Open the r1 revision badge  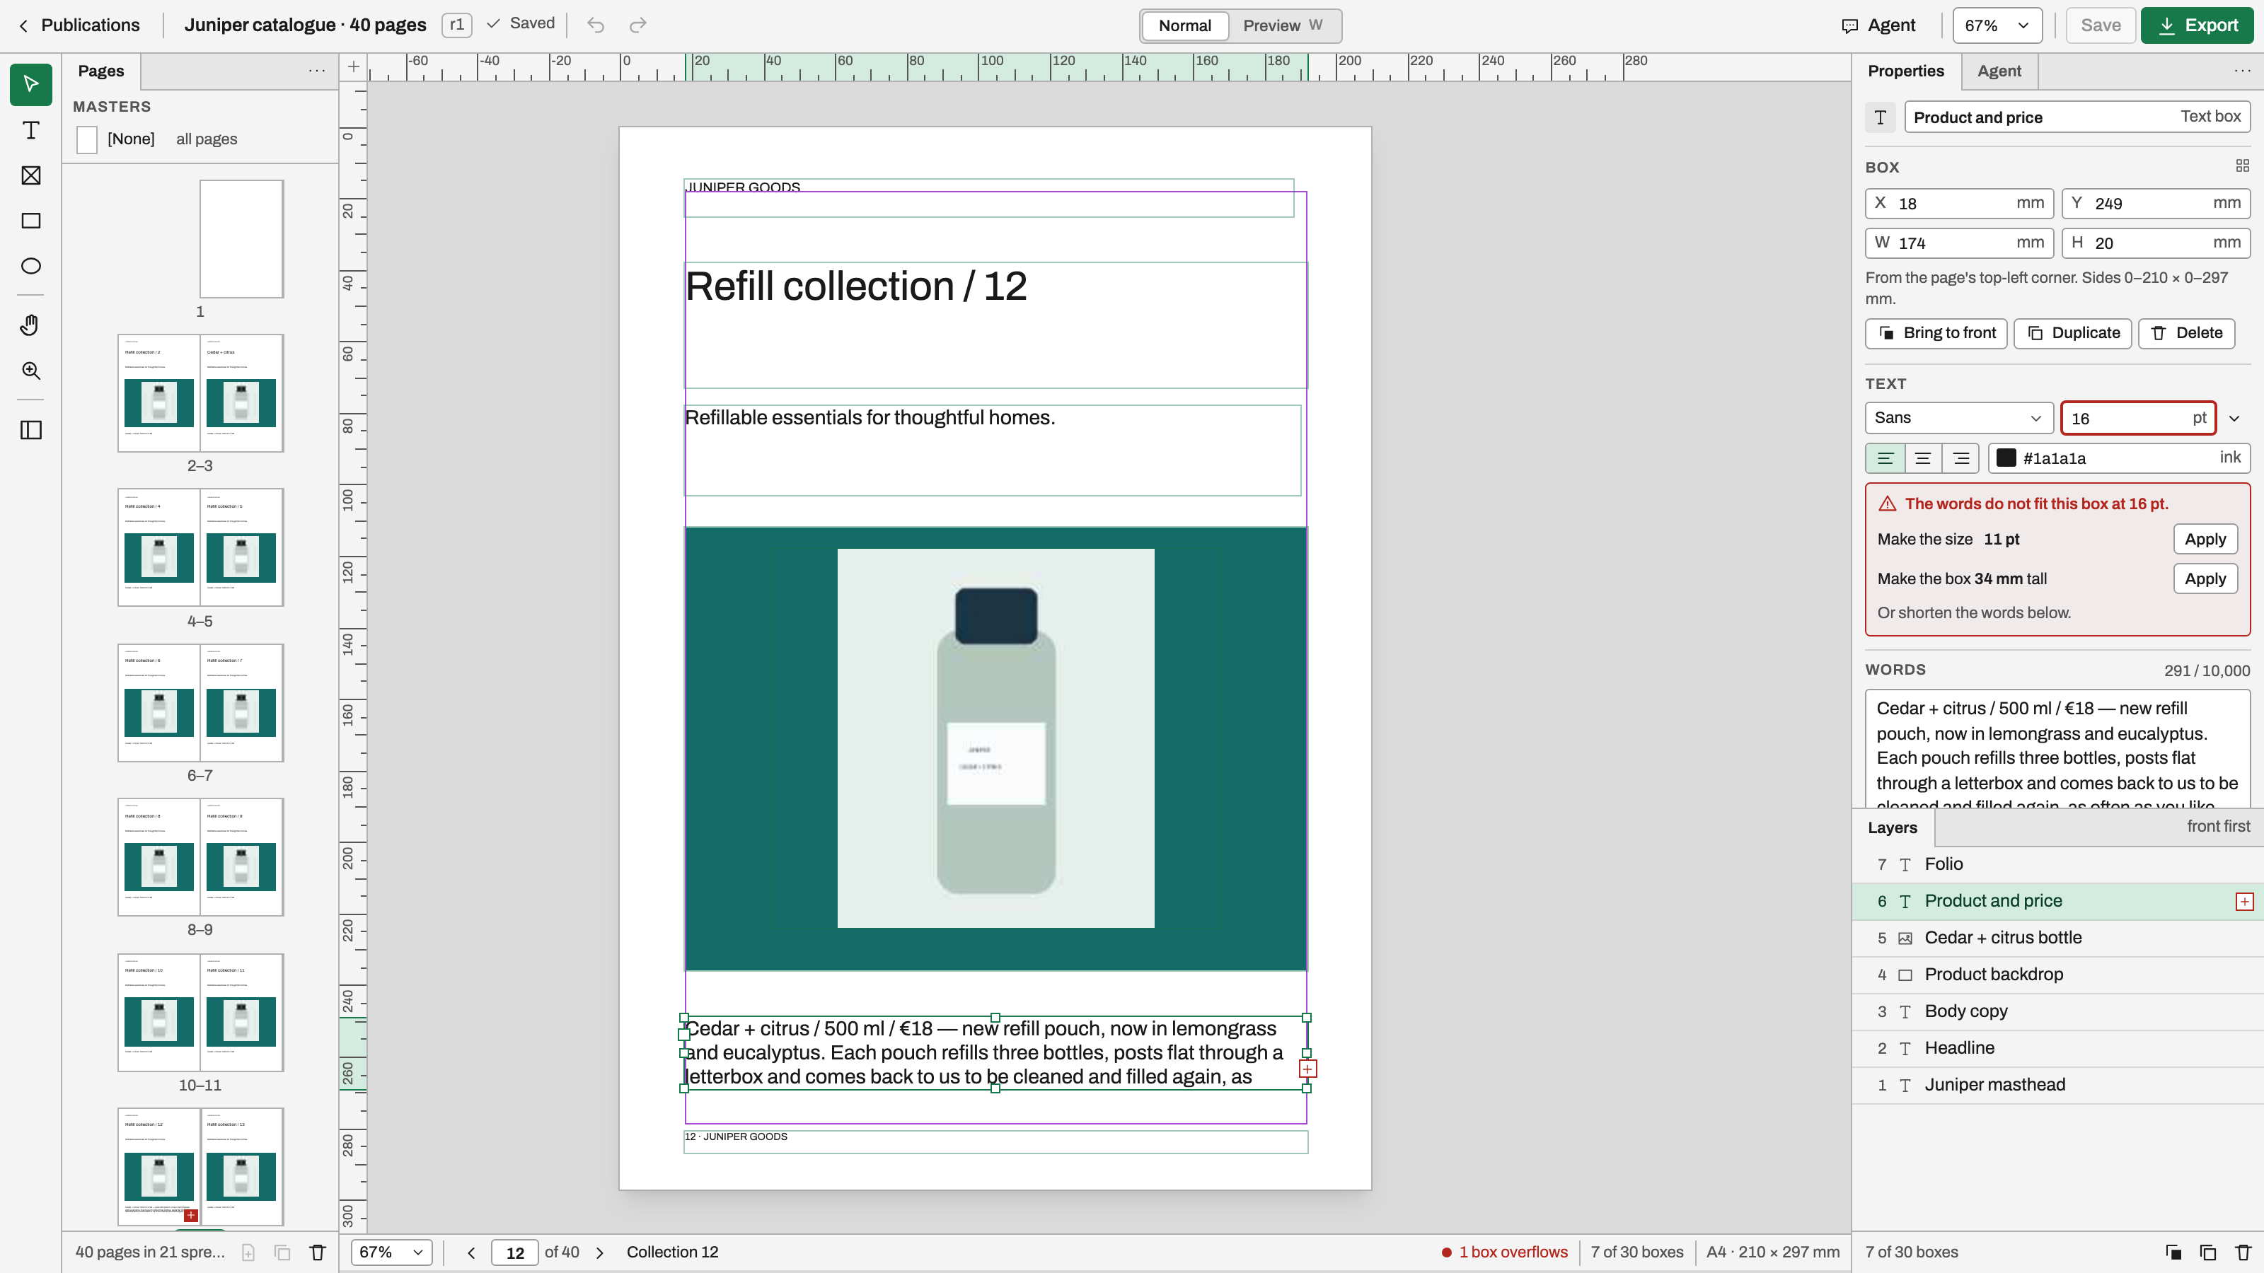(456, 25)
